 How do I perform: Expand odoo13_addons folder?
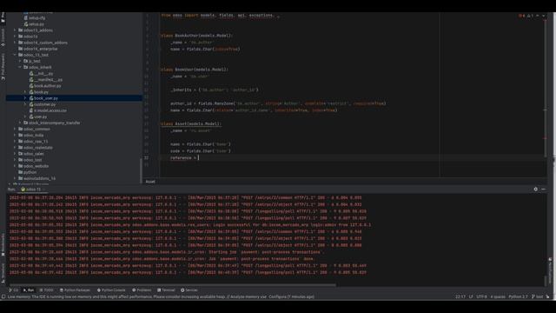click(15, 30)
